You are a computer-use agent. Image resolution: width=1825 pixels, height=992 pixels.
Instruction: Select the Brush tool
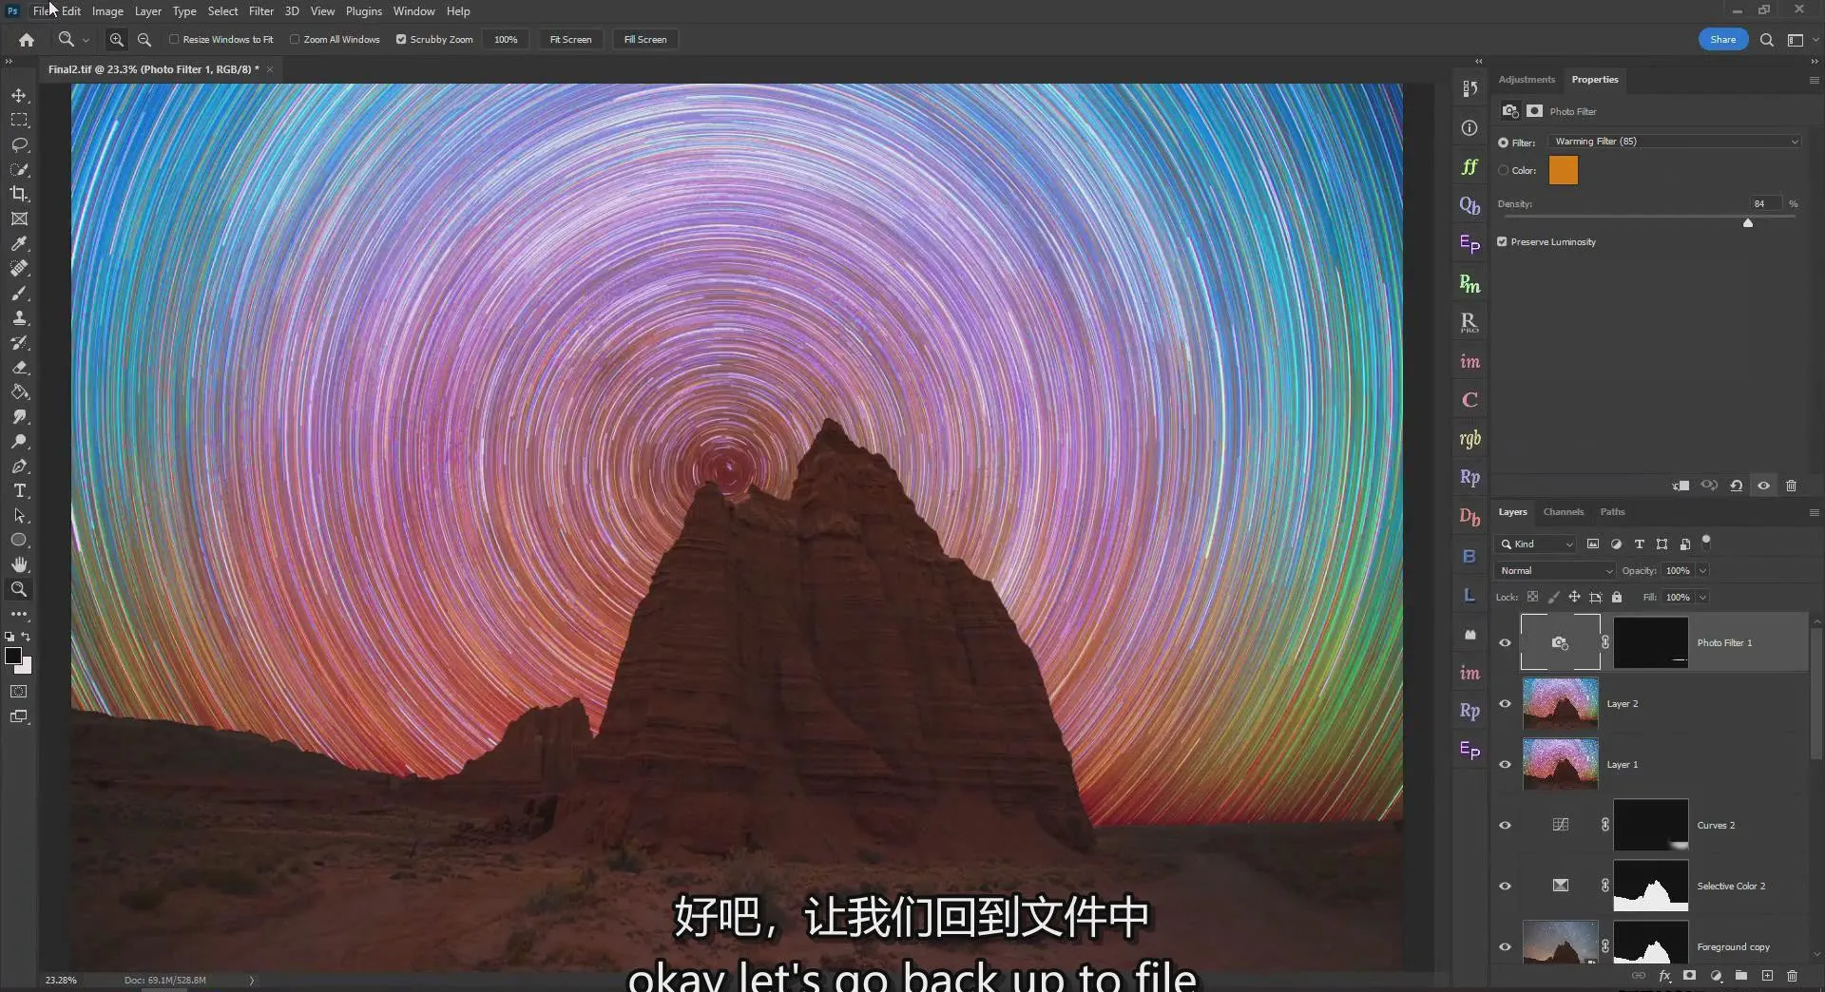(x=19, y=294)
